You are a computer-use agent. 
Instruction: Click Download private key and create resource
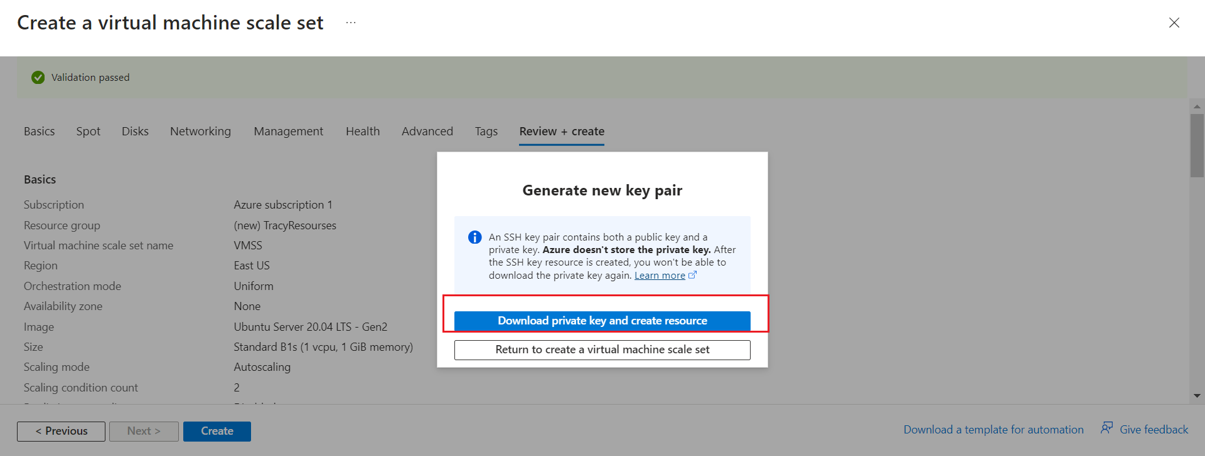tap(602, 321)
